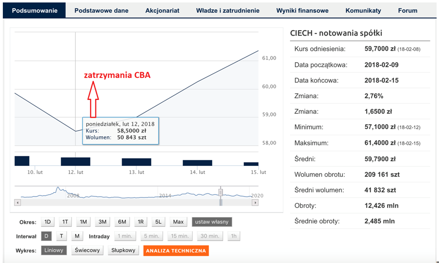Select daily interval D
The image size is (439, 263).
click(x=46, y=236)
